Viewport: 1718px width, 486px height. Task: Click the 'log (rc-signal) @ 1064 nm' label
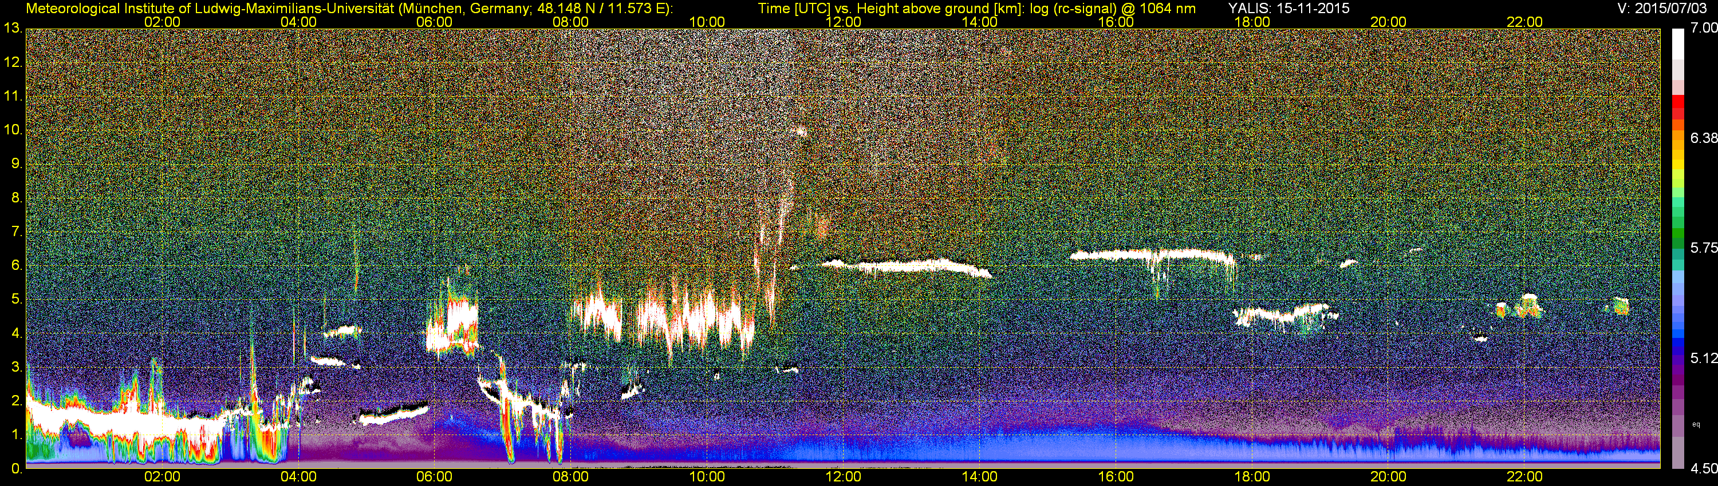pyautogui.click(x=1113, y=9)
